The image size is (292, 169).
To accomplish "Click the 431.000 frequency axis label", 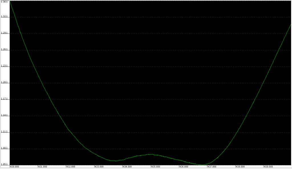I will pos(43,167).
